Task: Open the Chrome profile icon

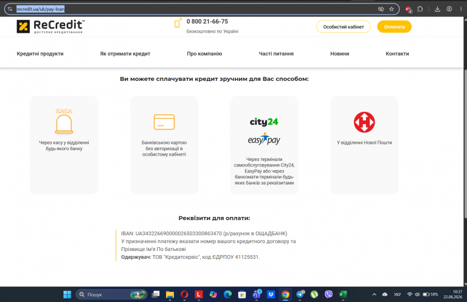Action: 449,9
